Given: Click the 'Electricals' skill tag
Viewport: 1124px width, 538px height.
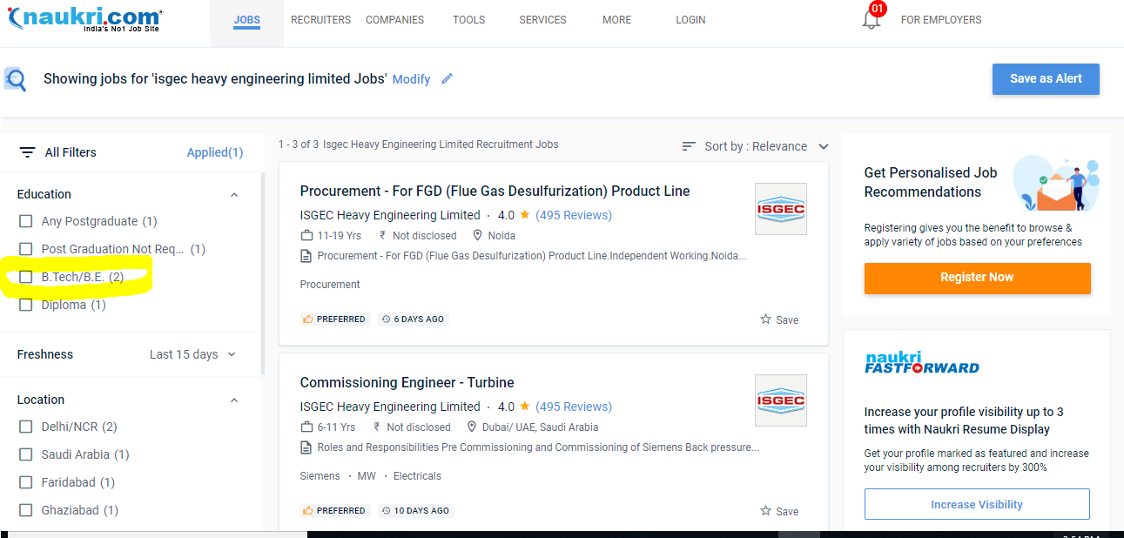Looking at the screenshot, I should point(417,476).
